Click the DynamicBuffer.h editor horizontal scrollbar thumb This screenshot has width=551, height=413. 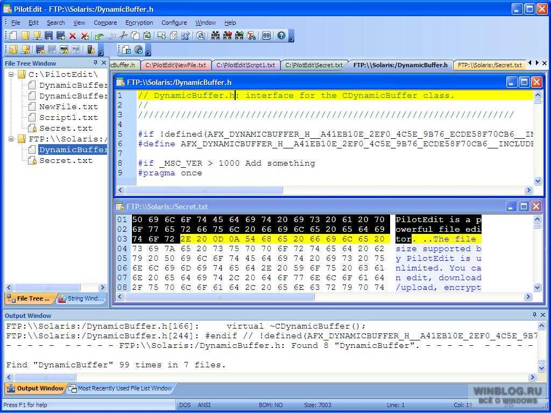204,190
